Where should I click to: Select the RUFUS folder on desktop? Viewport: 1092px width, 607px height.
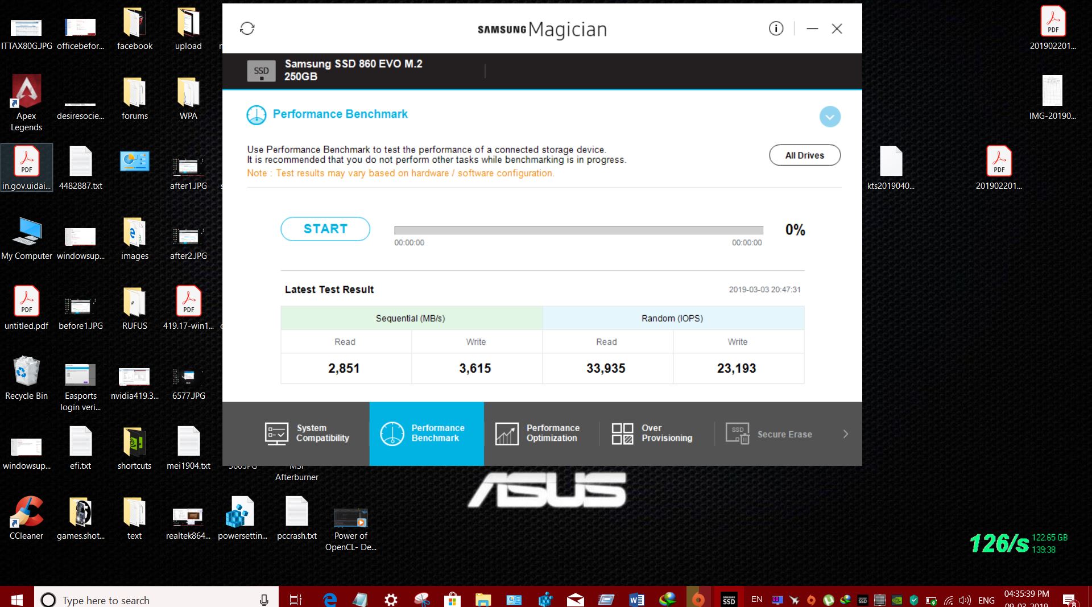tap(134, 308)
